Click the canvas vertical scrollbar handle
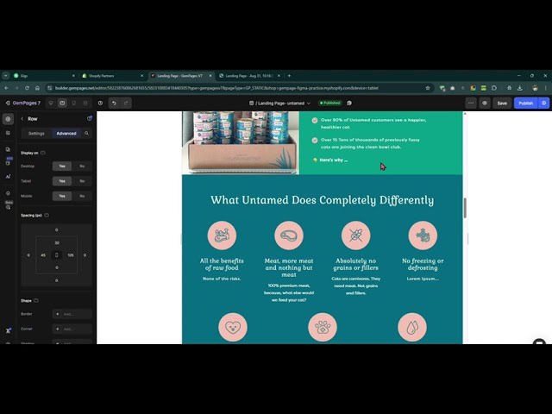 465,208
